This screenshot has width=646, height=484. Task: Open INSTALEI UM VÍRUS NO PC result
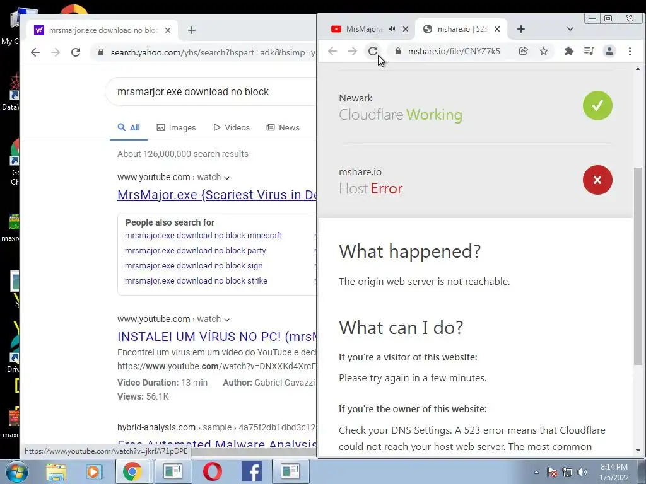[x=217, y=337]
